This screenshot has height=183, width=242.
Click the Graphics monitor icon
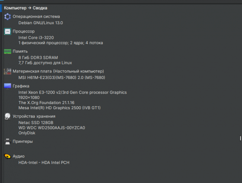click(8, 86)
